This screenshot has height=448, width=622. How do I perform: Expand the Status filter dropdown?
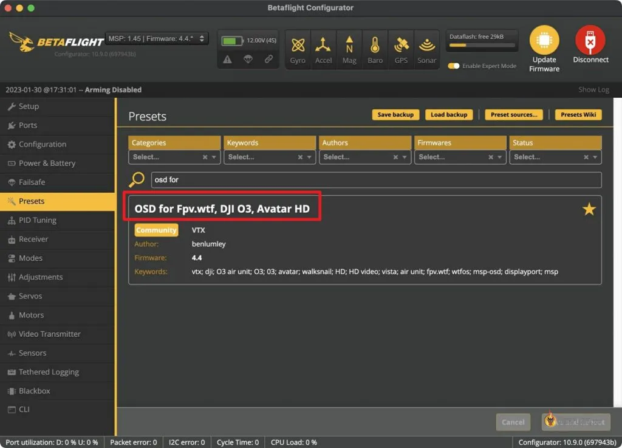pos(595,157)
